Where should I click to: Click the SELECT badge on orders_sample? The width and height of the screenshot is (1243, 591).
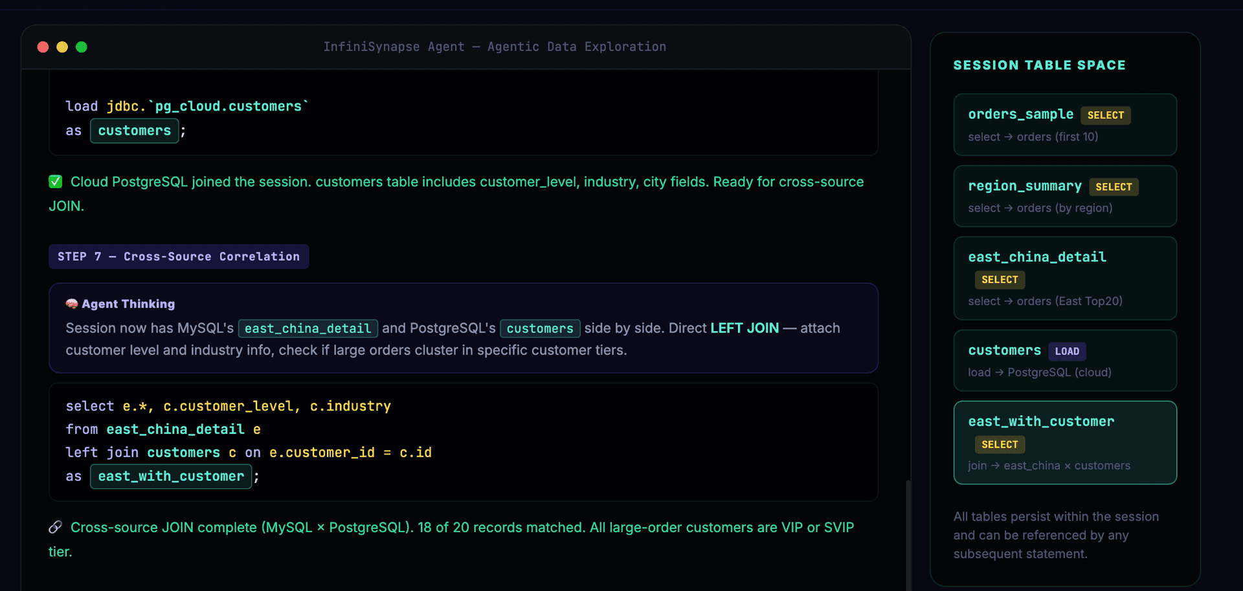1105,115
